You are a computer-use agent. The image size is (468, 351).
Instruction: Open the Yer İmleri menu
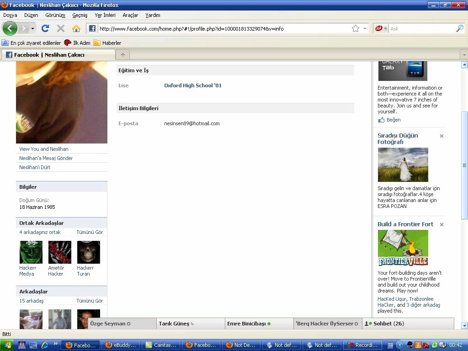tap(105, 15)
